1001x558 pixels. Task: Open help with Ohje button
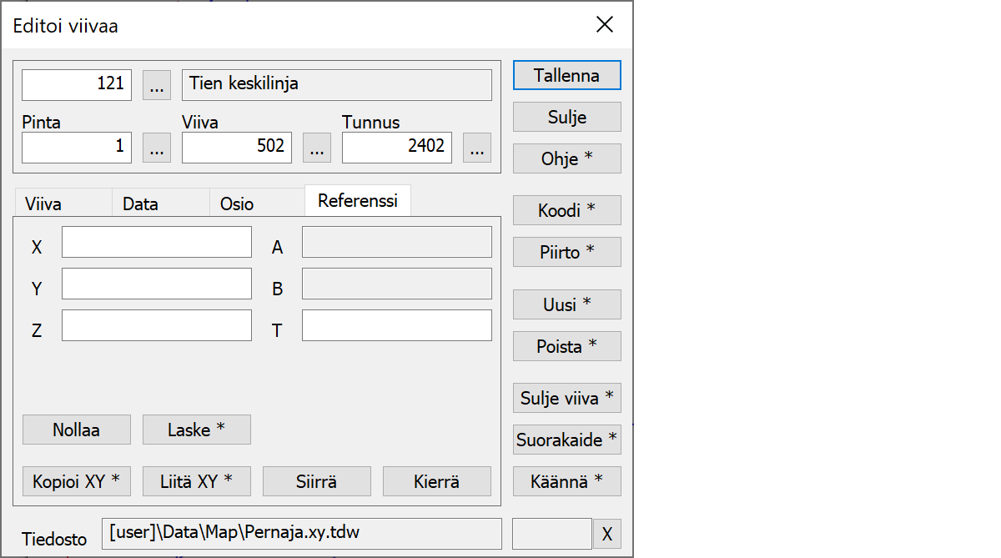(x=566, y=158)
